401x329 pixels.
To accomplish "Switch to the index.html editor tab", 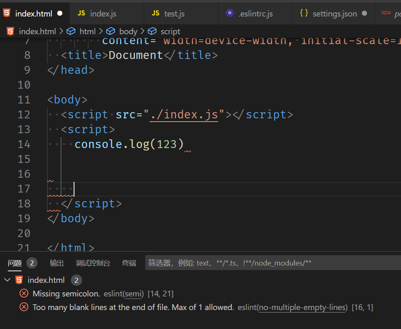I will tap(35, 14).
